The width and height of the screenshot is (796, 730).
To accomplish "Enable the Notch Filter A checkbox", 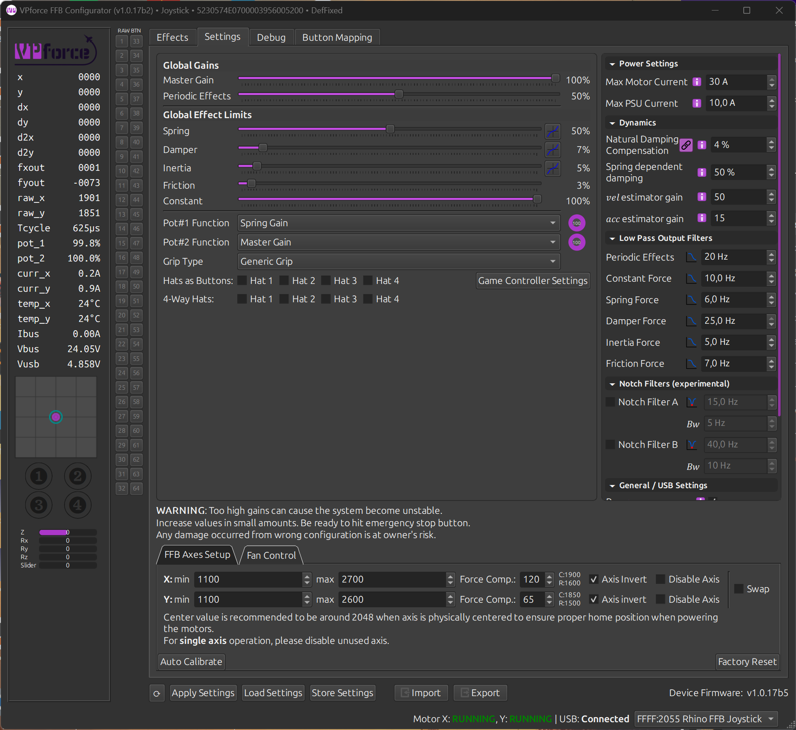I will [611, 402].
